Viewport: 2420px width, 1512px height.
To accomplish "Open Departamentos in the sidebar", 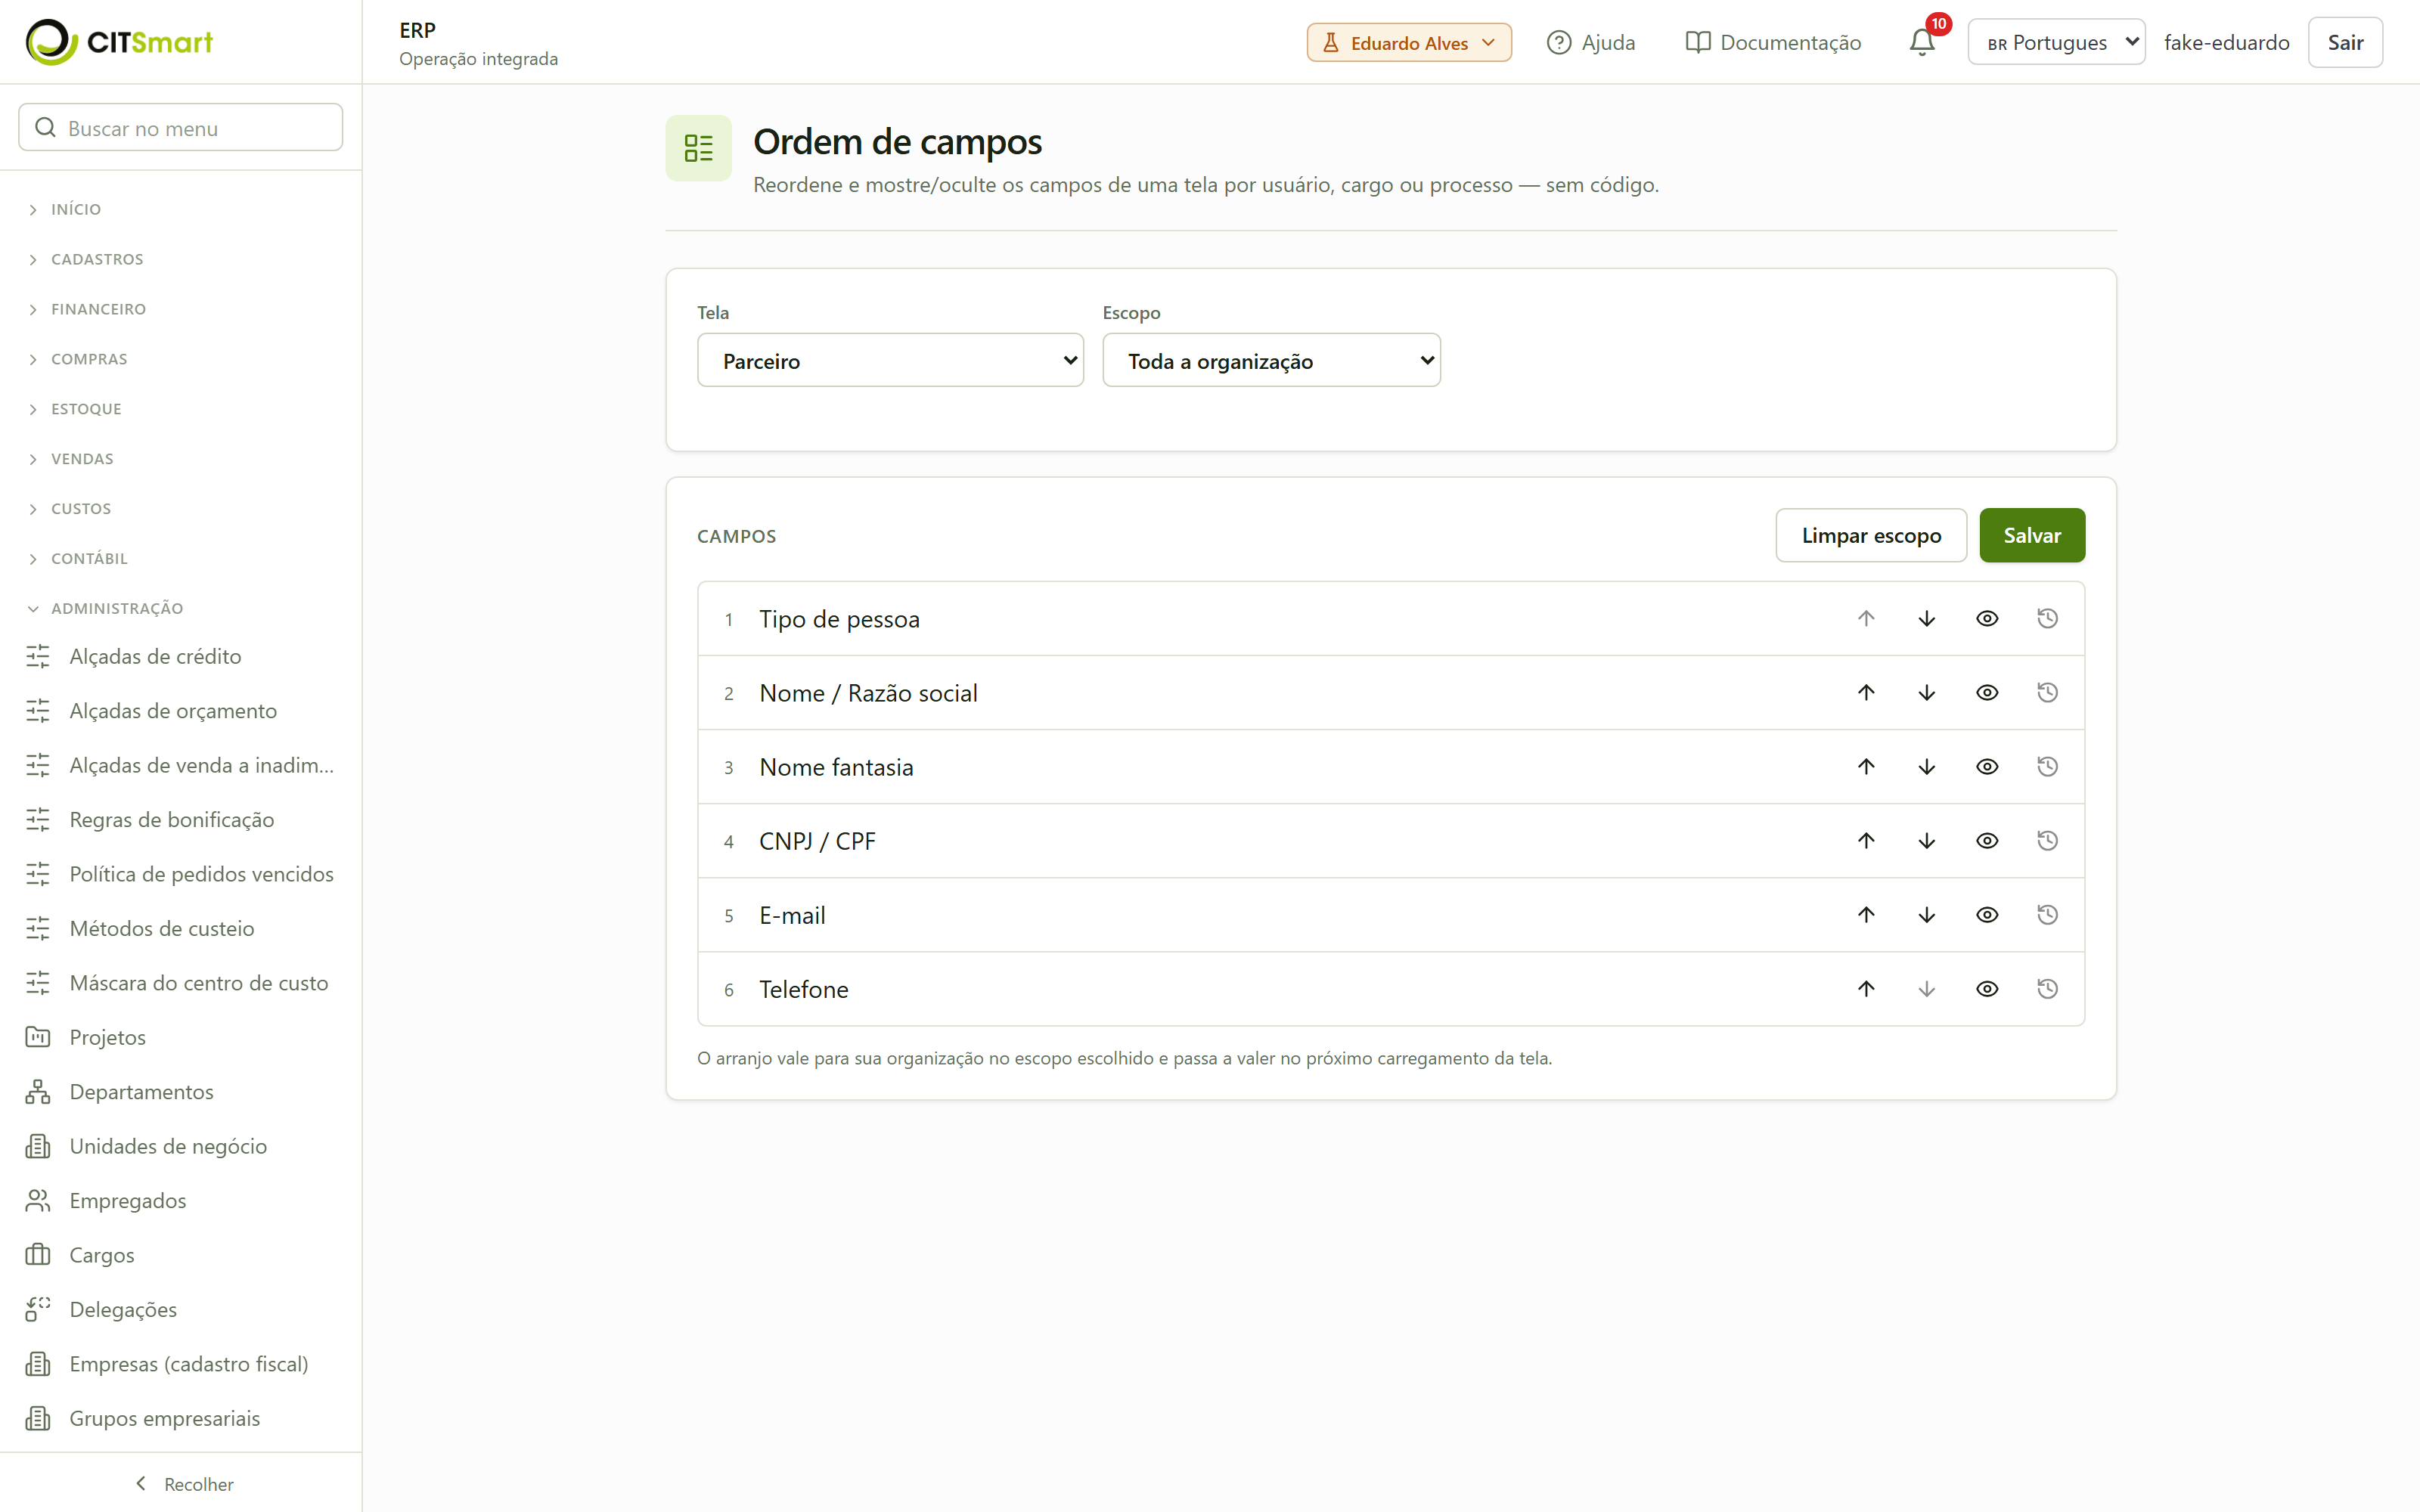I will (181, 1092).
